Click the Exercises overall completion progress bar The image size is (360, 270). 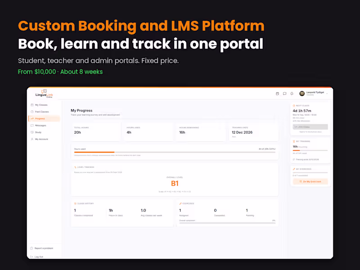(227, 223)
